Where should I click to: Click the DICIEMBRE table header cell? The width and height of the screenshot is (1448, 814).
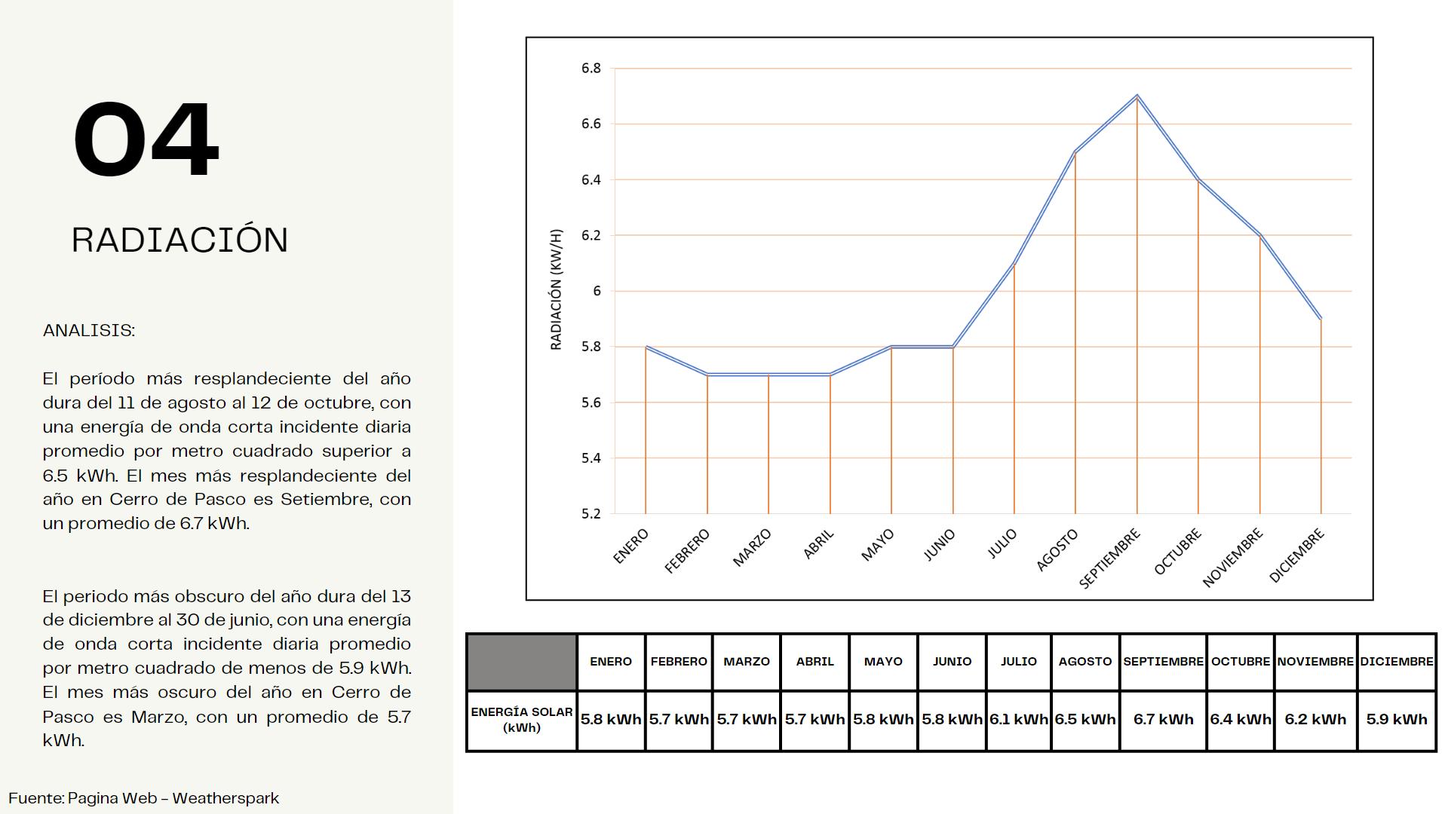(1397, 662)
